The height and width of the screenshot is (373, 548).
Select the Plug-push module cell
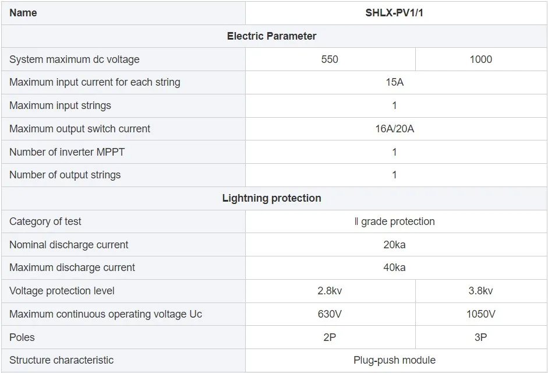(x=394, y=360)
